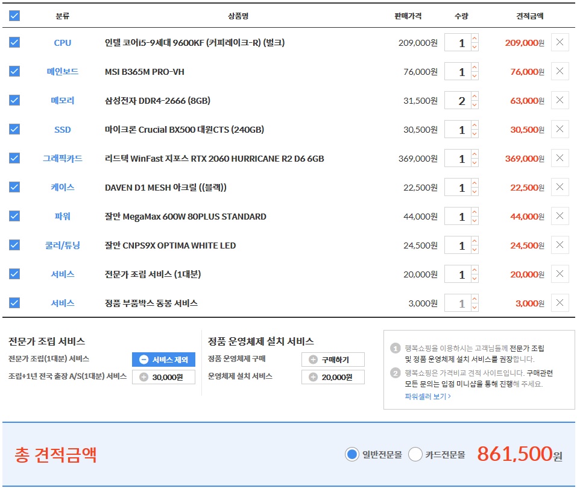Remove the MegaMax 600W power row
577x488 pixels.
pos(560,216)
